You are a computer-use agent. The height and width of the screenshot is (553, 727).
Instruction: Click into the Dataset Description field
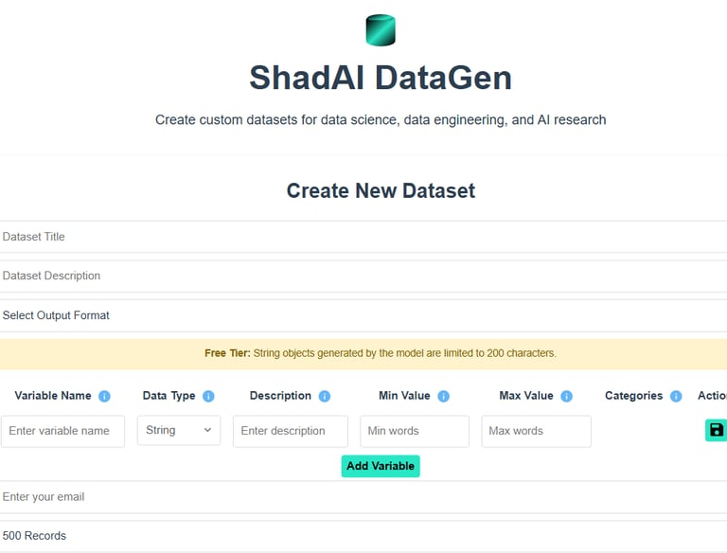[363, 276]
